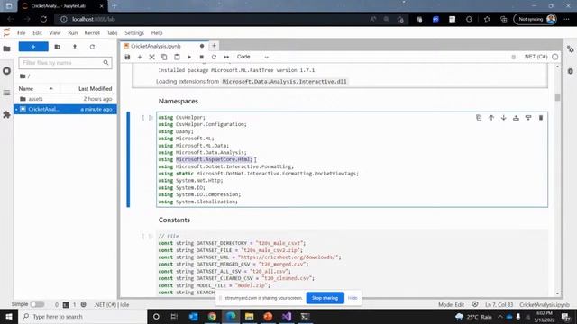Create a new folder in file browser
Image resolution: width=577 pixels, height=324 pixels.
coord(58,47)
